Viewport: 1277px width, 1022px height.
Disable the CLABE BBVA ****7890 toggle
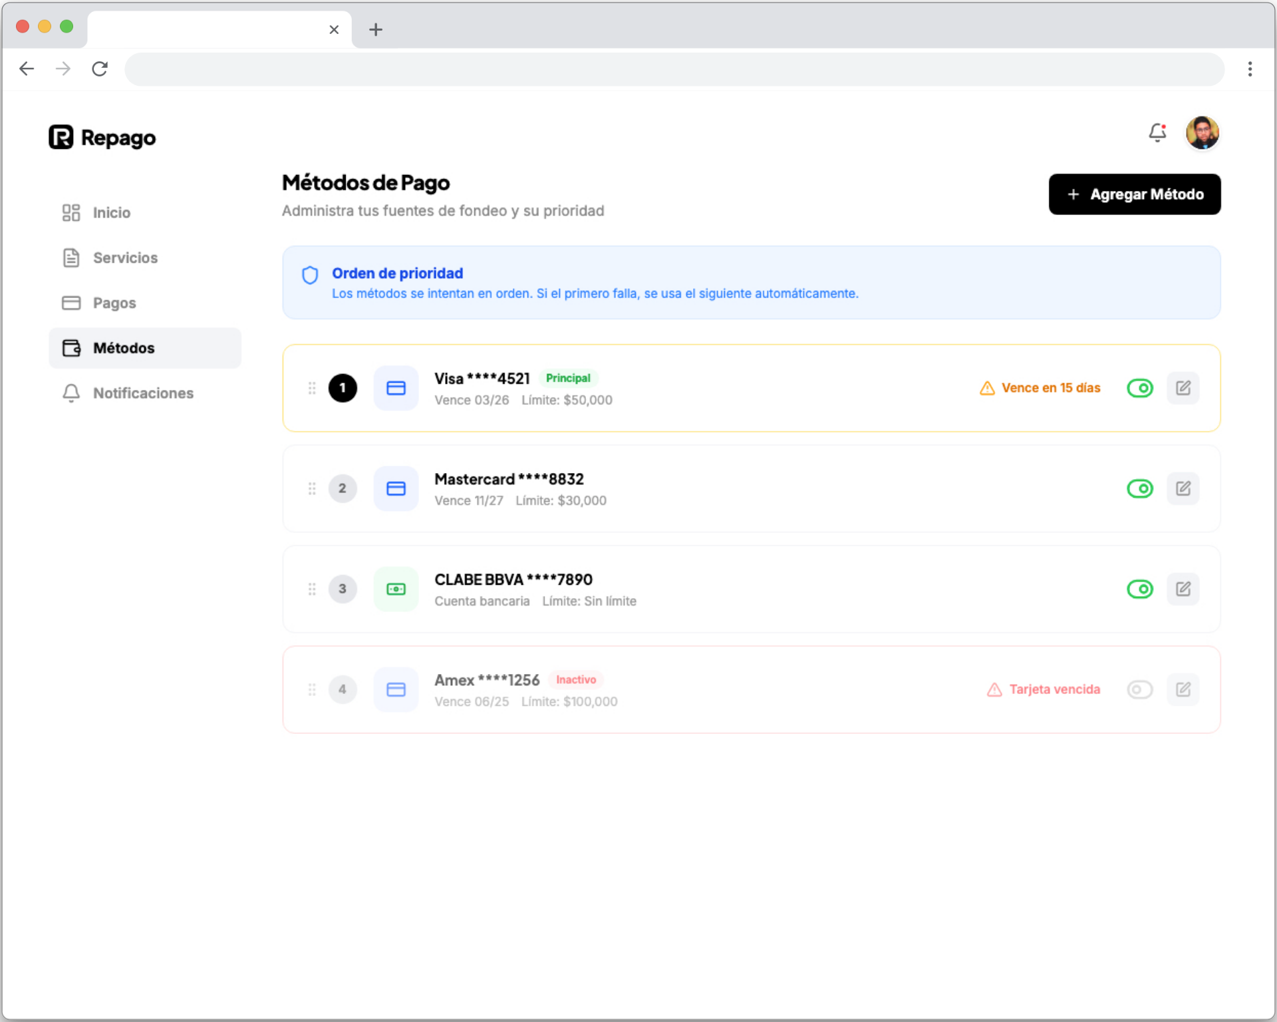(x=1140, y=589)
